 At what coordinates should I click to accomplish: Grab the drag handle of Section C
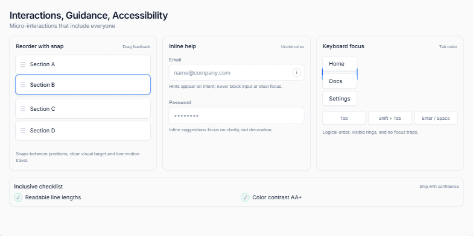[x=23, y=108]
